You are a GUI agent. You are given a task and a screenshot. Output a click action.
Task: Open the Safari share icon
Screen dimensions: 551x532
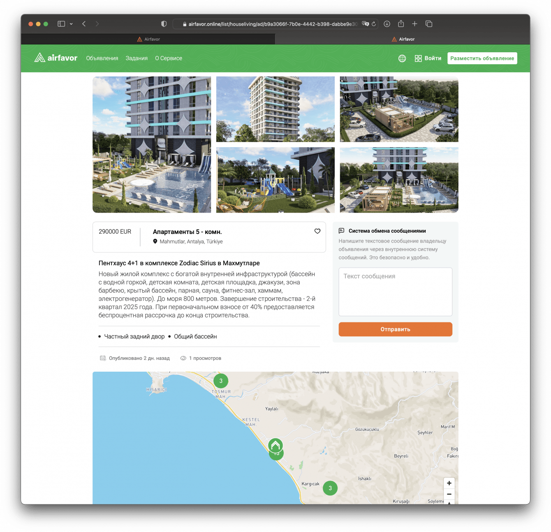click(401, 23)
